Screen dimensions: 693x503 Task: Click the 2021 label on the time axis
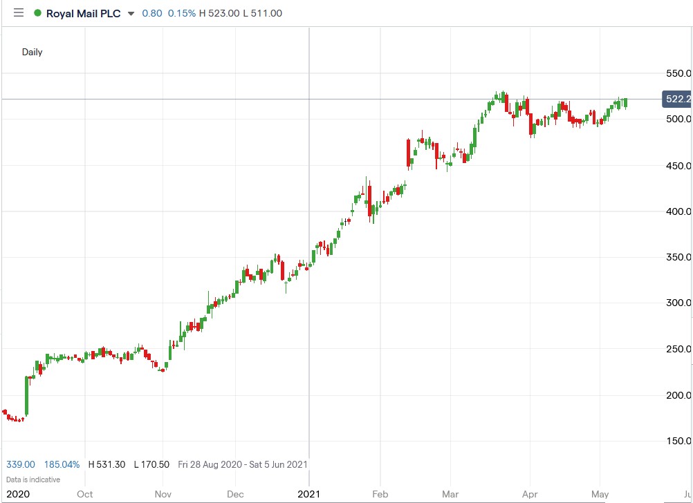[310, 494]
